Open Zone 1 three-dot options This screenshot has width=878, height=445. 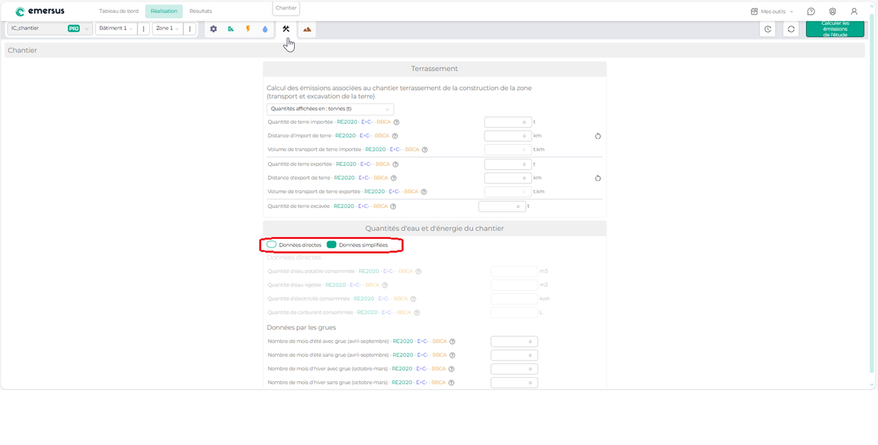190,29
